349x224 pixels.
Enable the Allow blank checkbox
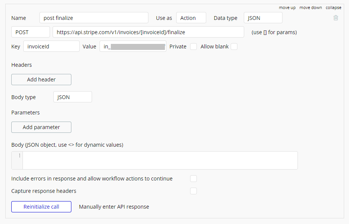(x=234, y=47)
